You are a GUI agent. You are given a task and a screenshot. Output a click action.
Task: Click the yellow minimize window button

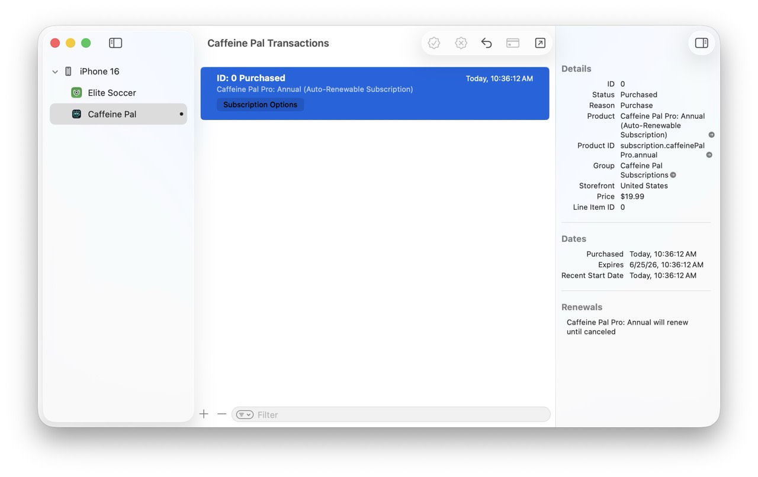[70, 43]
